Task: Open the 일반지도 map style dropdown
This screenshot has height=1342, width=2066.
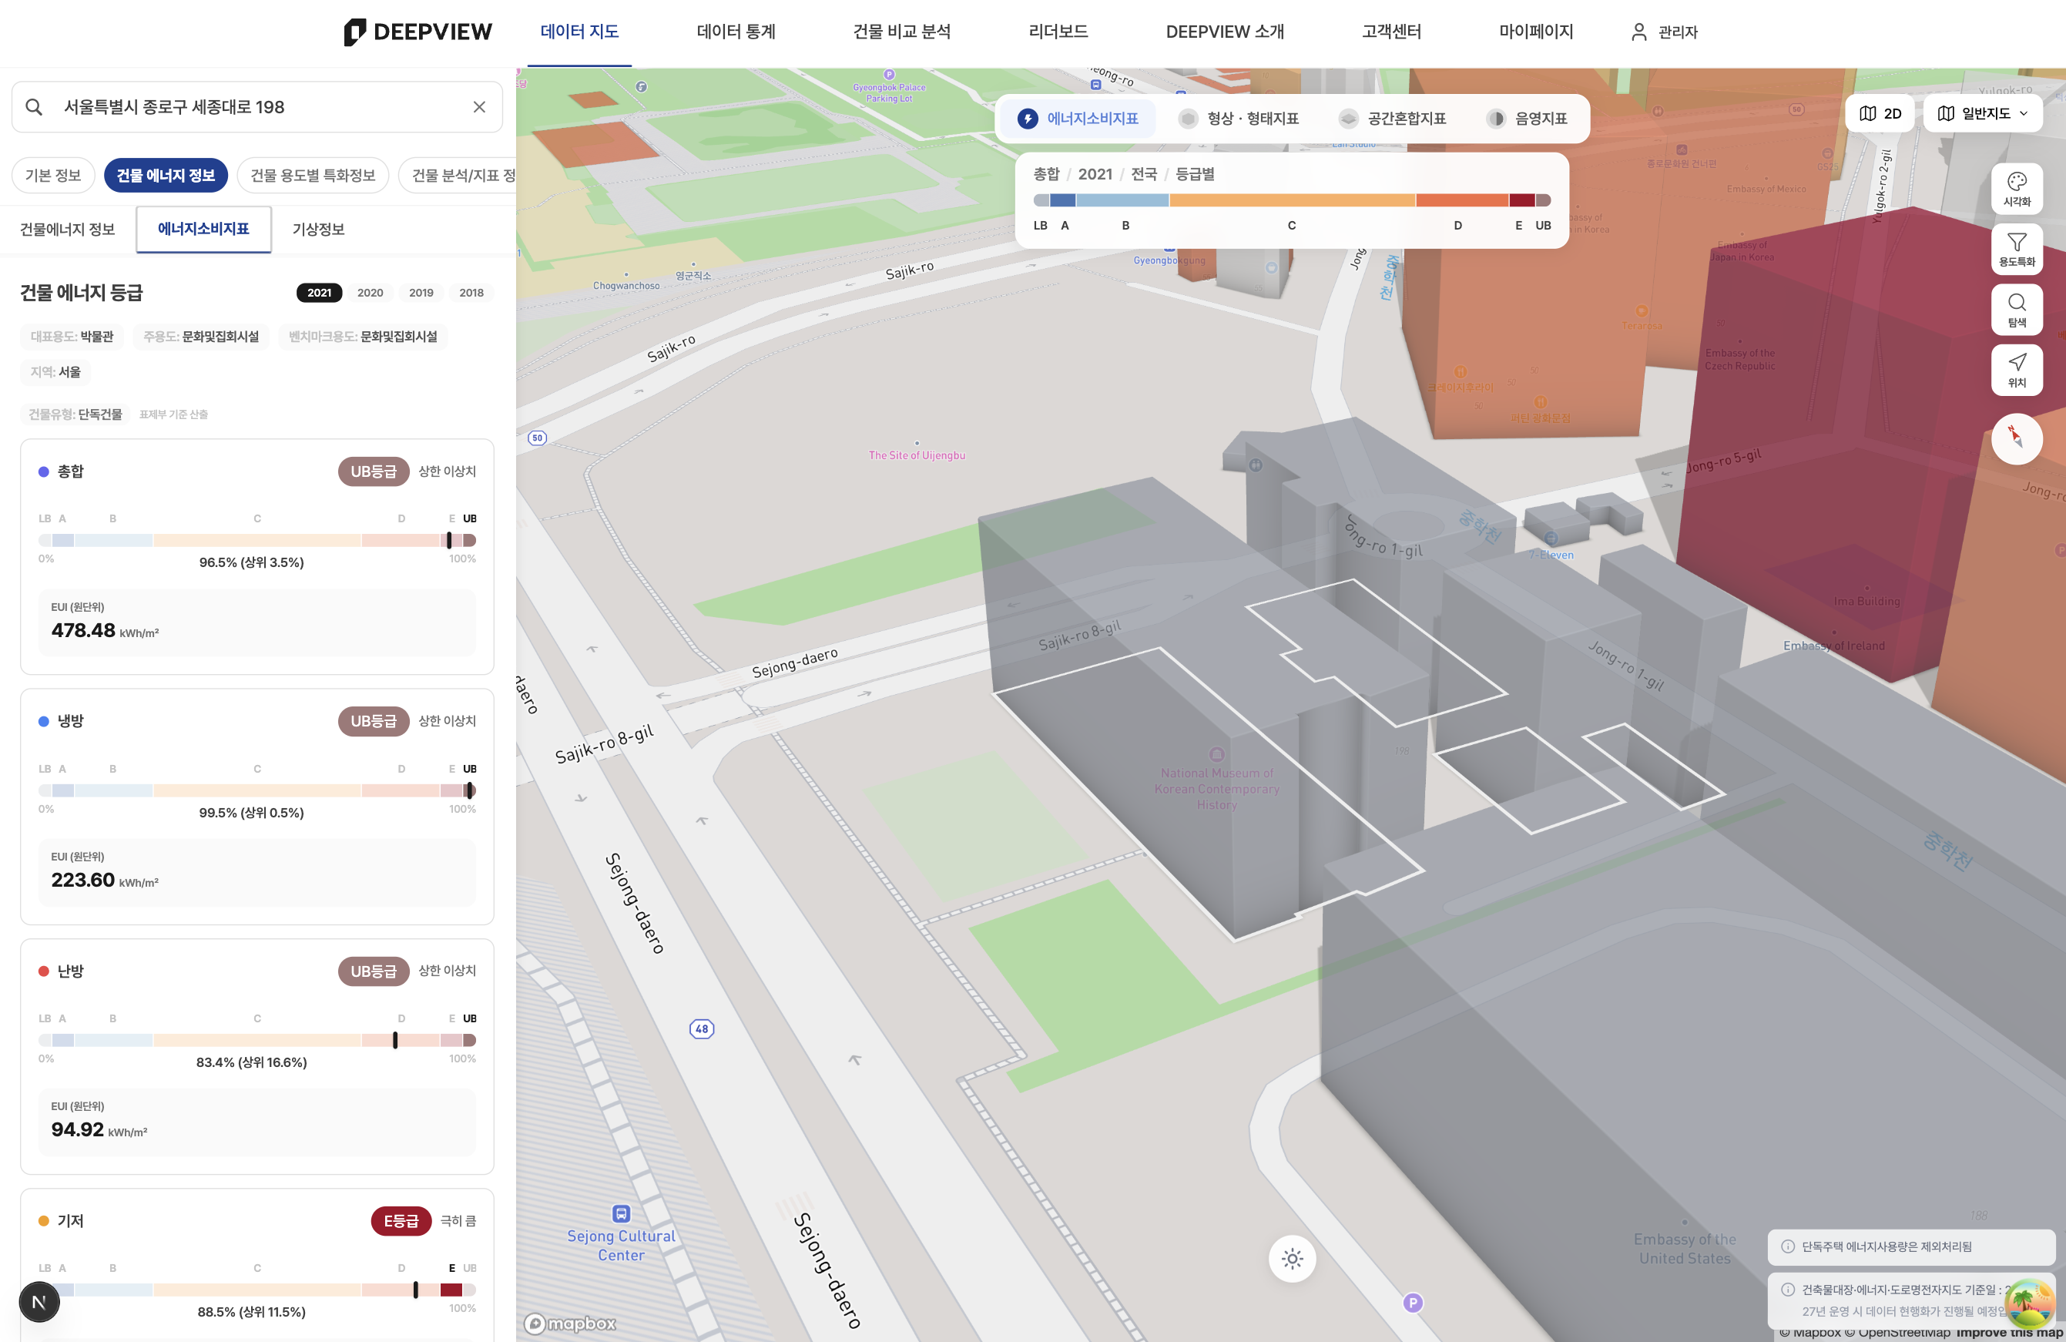Action: click(1983, 114)
